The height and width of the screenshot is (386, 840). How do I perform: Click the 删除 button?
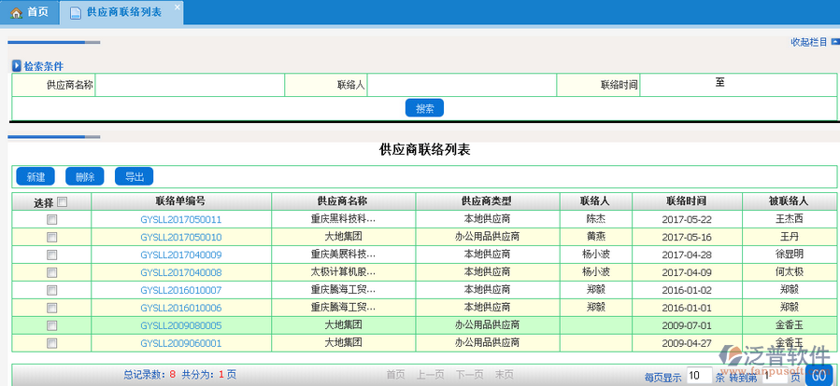(85, 177)
